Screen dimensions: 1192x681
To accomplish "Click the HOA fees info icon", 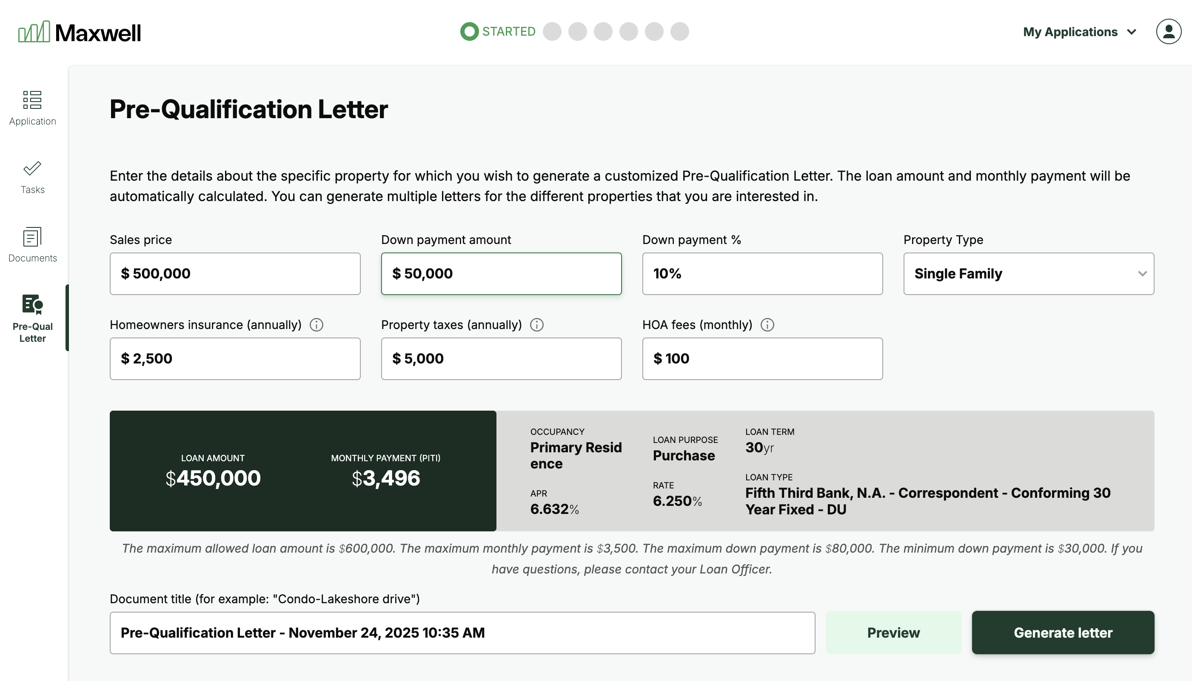I will 767,325.
